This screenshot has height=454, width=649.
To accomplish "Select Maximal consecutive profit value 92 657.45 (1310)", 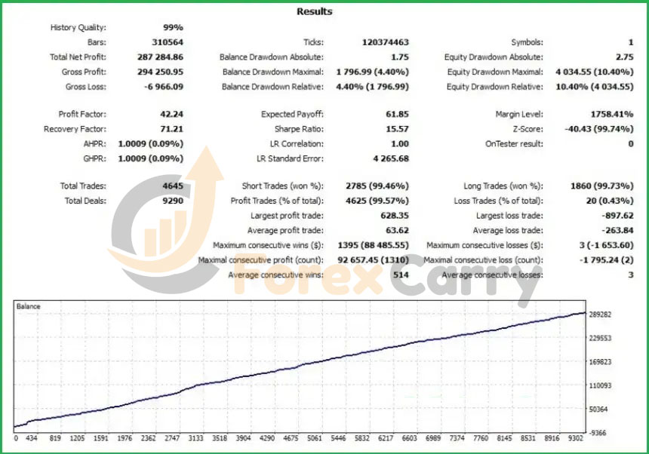I will click(374, 260).
